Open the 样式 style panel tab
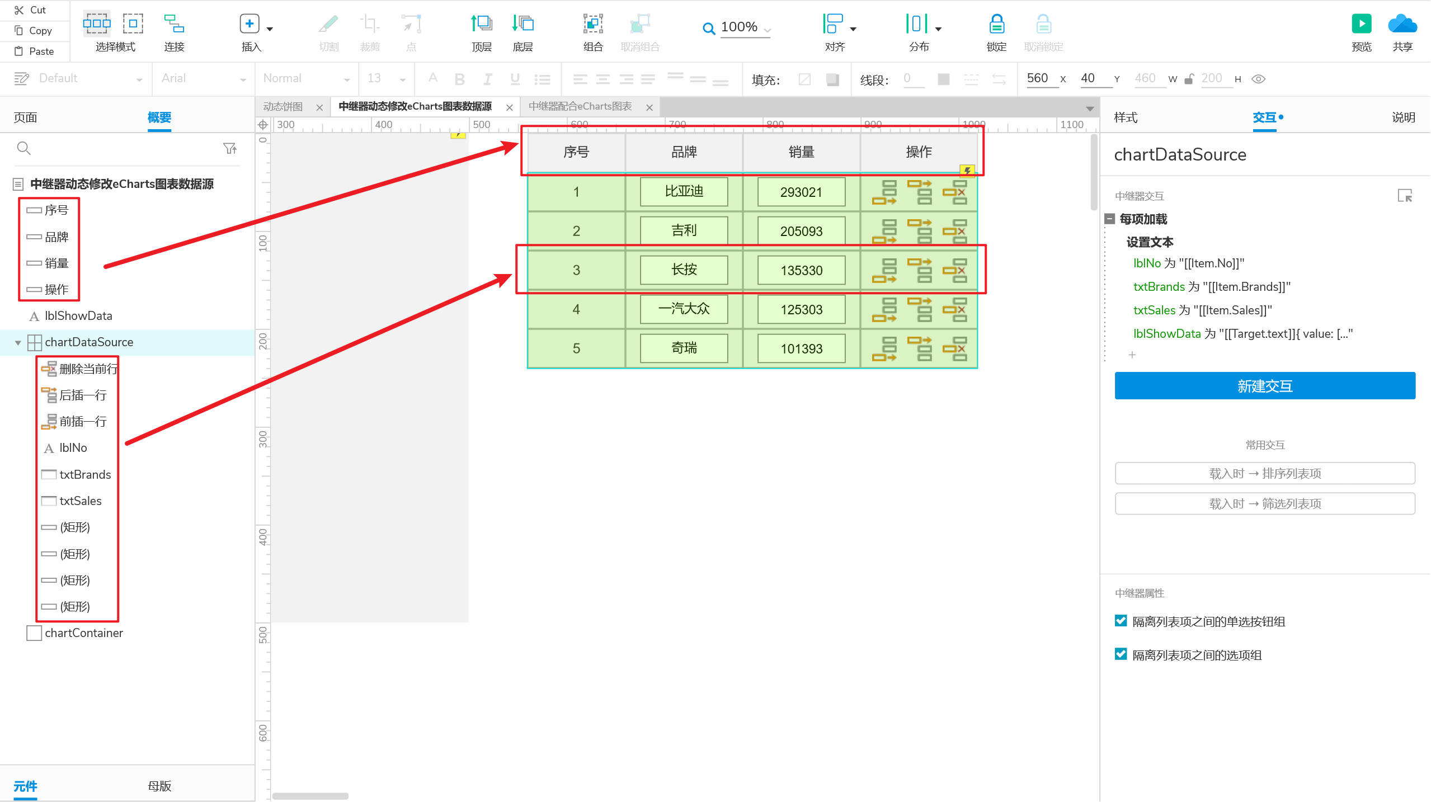 coord(1125,117)
